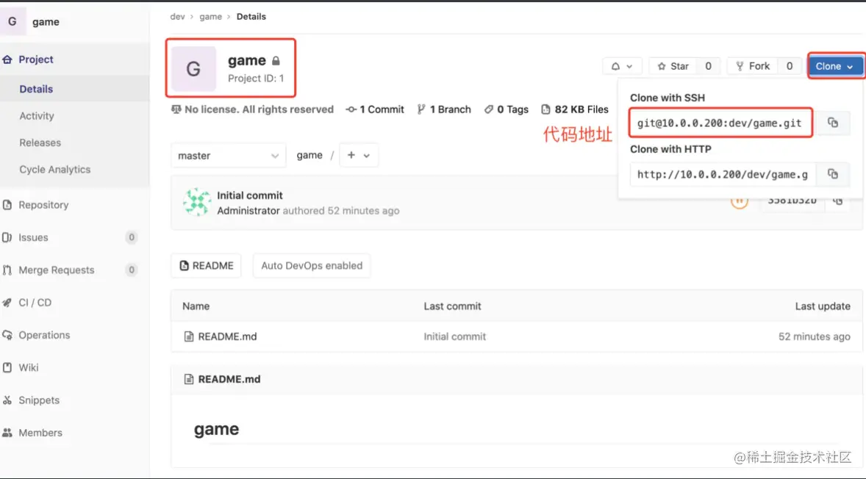Click the game path link beside master
Image resolution: width=866 pixels, height=479 pixels.
click(309, 156)
